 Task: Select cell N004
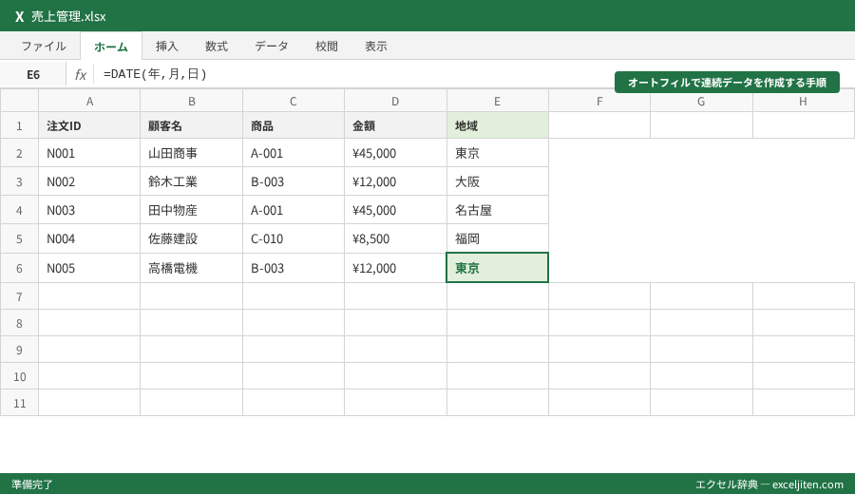coord(89,238)
